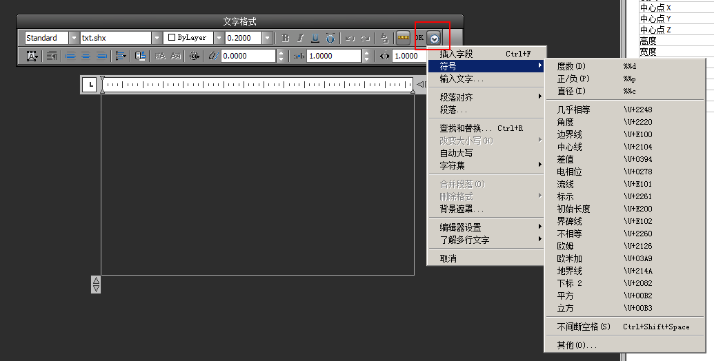The width and height of the screenshot is (714, 361).
Task: Choose 插入字段 from the menu
Action: (486, 54)
